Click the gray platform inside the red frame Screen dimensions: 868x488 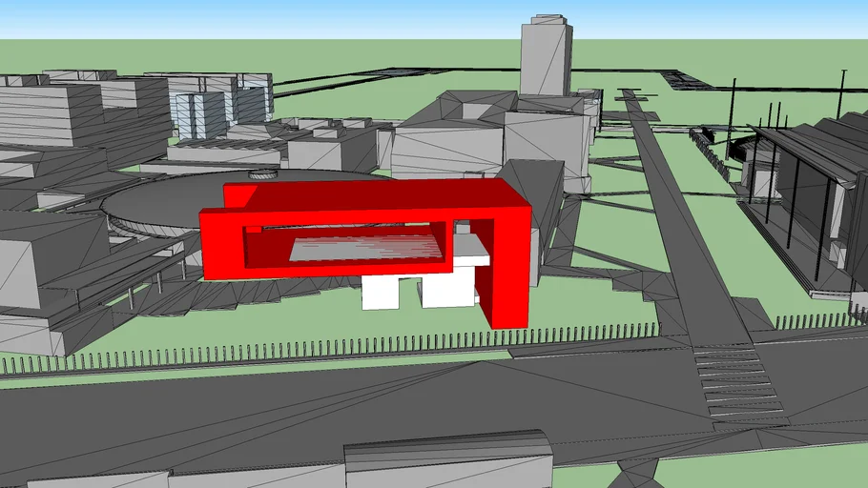click(x=366, y=249)
